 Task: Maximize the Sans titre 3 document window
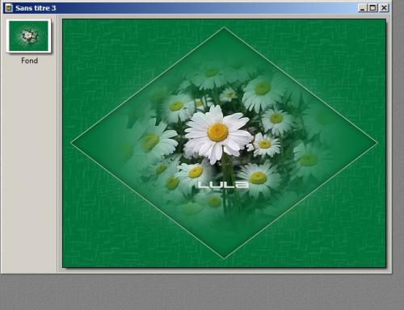click(x=372, y=8)
